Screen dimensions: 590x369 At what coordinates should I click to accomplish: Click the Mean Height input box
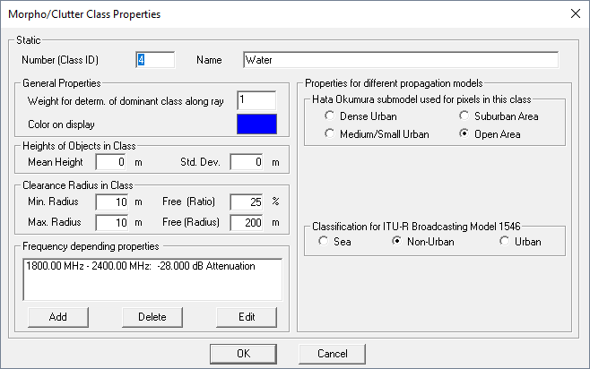click(x=112, y=162)
